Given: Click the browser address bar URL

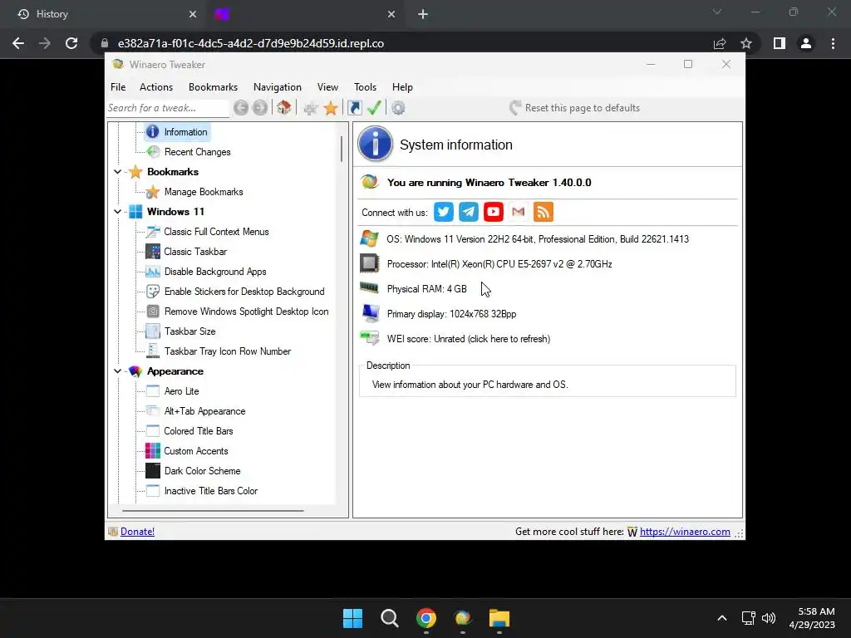Looking at the screenshot, I should pos(251,43).
